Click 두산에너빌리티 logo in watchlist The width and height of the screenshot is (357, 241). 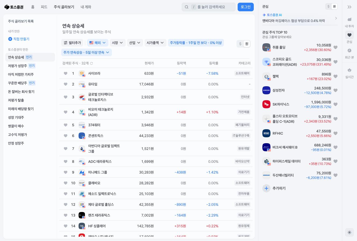[x=266, y=175]
